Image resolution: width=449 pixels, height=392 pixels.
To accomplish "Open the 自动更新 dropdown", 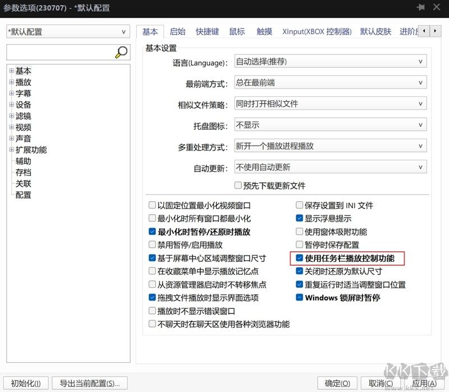I will [x=331, y=167].
